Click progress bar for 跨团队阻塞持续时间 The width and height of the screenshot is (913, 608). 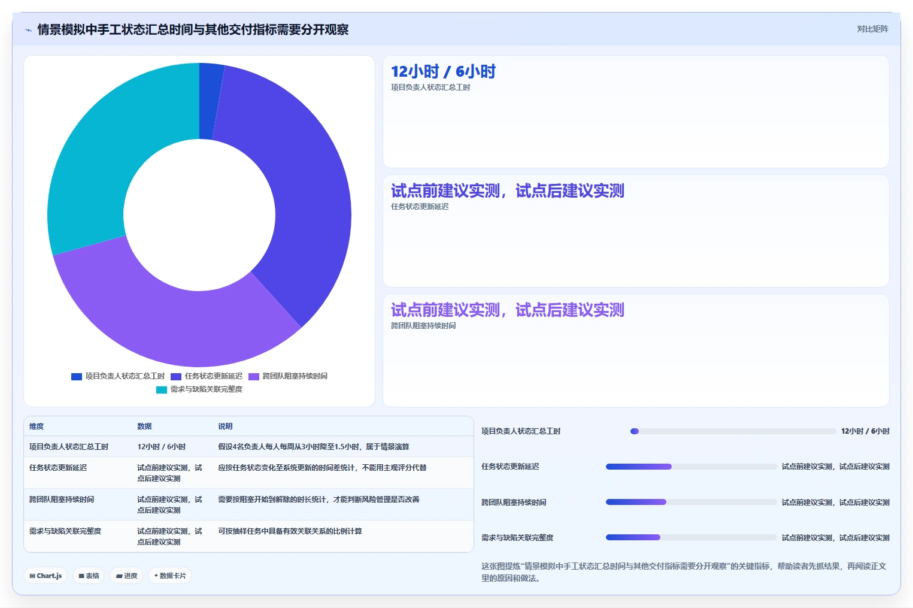(x=691, y=502)
